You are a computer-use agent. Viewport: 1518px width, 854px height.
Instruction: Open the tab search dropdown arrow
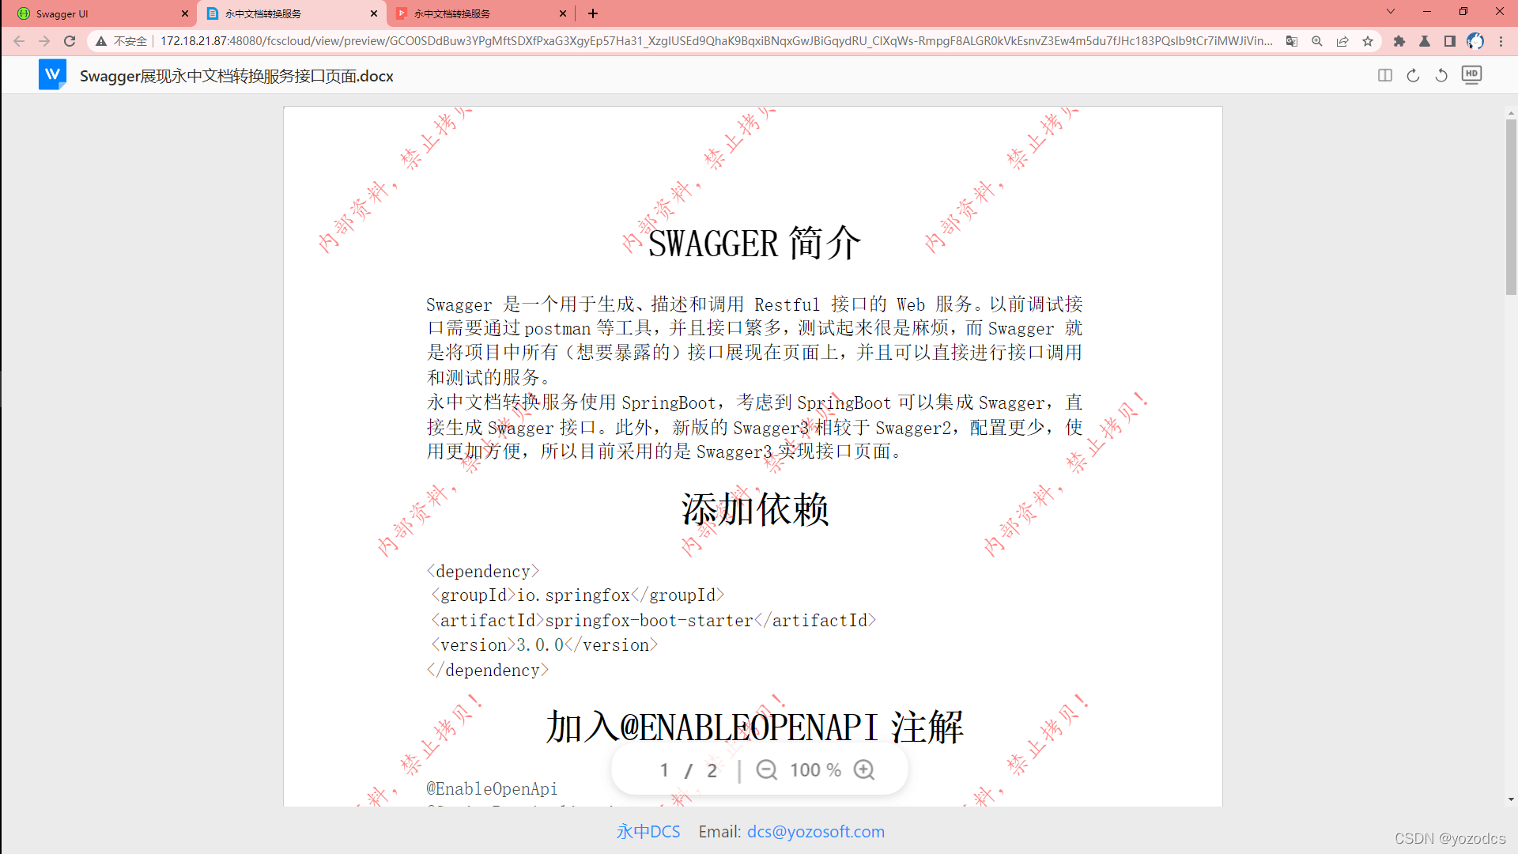coord(1391,12)
